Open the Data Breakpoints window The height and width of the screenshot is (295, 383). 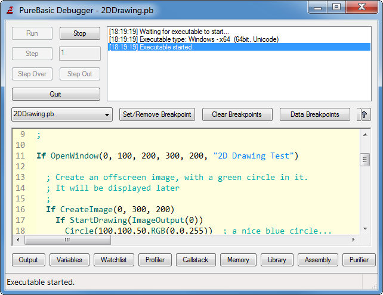pos(314,114)
